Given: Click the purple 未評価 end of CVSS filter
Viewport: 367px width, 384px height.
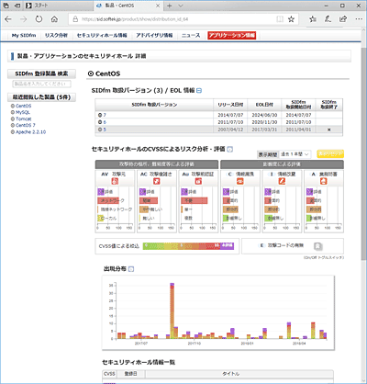Looking at the screenshot, I should tap(228, 246).
